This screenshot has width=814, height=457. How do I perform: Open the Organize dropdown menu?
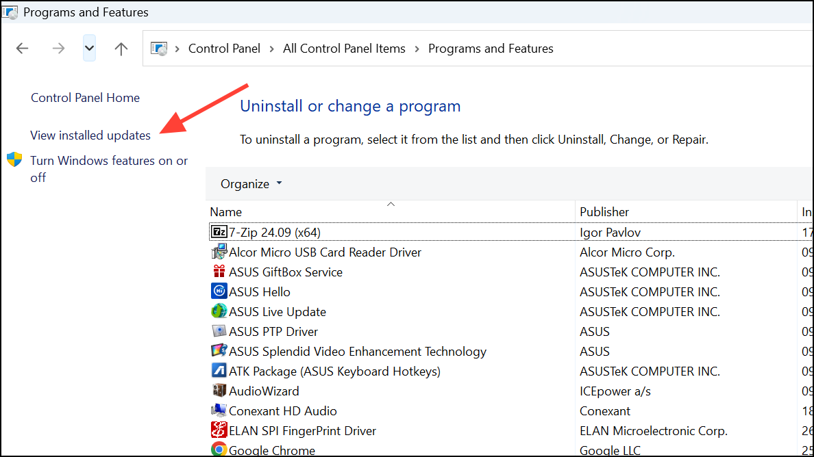[249, 183]
